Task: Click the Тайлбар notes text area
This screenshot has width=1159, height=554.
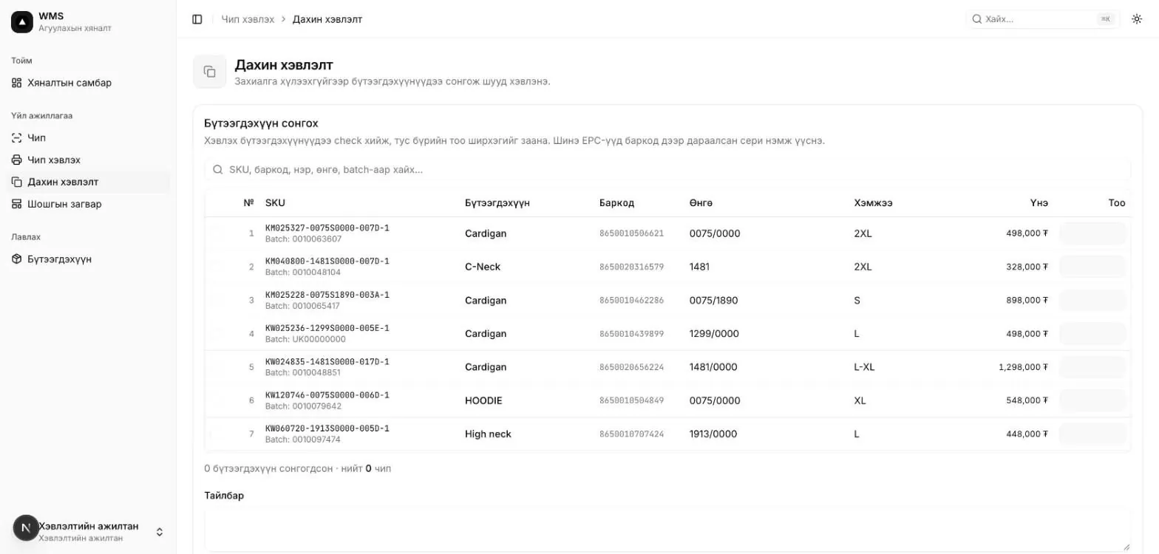Action: click(667, 530)
